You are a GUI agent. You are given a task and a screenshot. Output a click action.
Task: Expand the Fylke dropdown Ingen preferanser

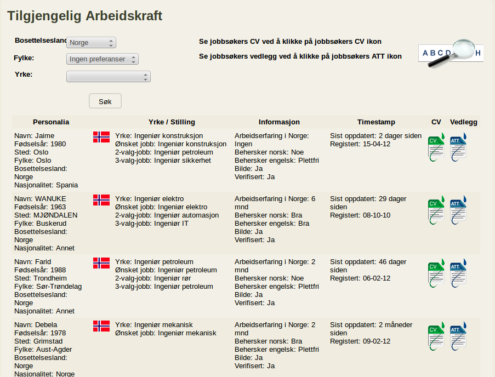point(103,59)
